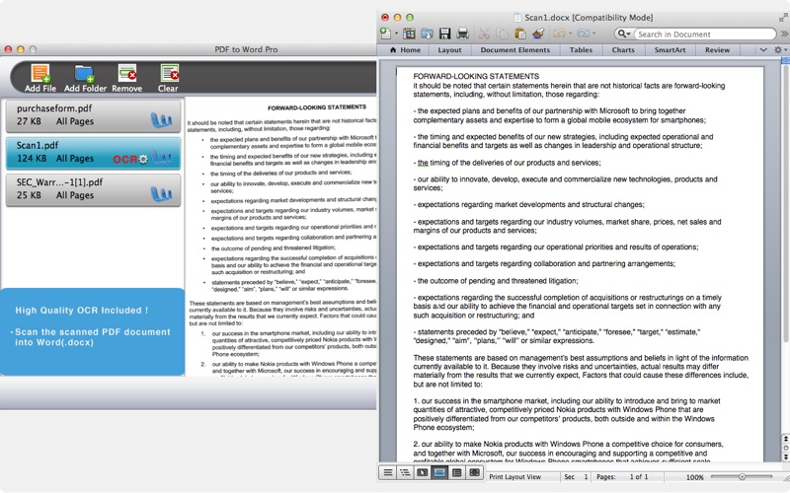Open the Charts ribbon tab
790x493 pixels.
(623, 50)
